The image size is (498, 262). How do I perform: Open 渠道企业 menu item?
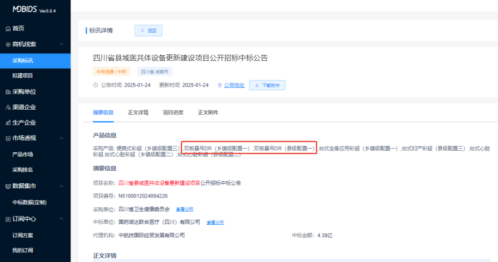pyautogui.click(x=24, y=107)
